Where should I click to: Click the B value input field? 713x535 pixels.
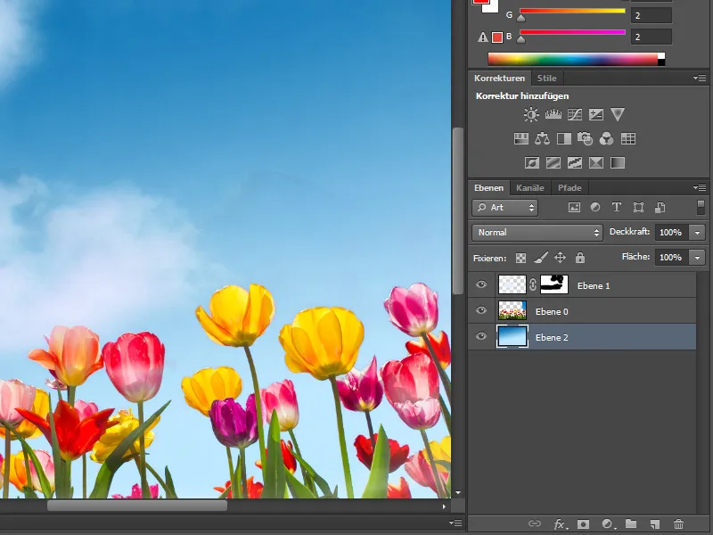(x=652, y=37)
